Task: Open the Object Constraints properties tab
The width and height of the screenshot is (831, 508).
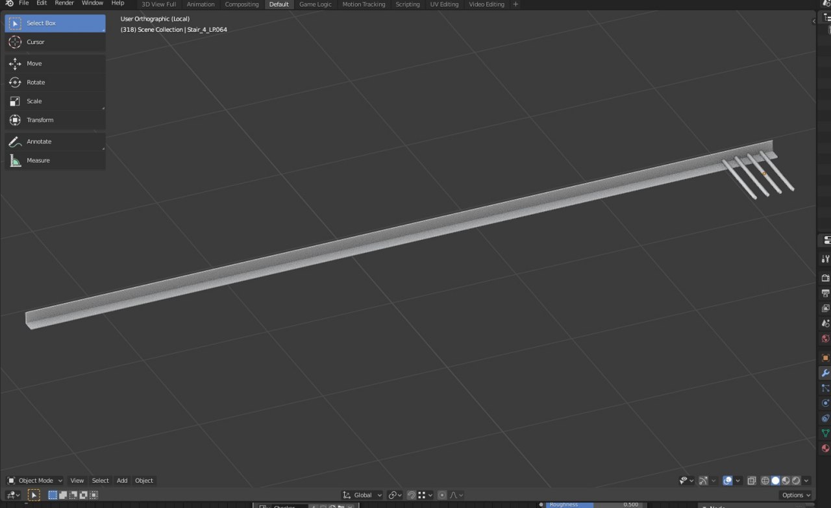Action: tap(825, 418)
